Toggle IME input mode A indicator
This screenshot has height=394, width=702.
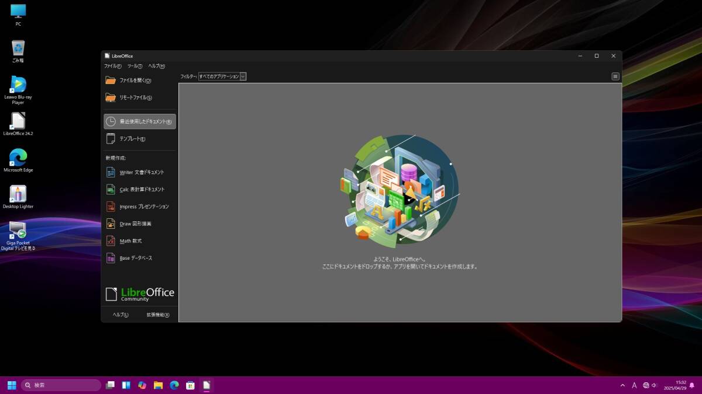pos(634,385)
